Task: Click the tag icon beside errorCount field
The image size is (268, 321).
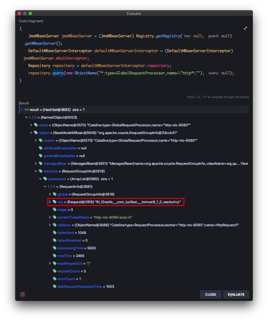Action: [55, 279]
